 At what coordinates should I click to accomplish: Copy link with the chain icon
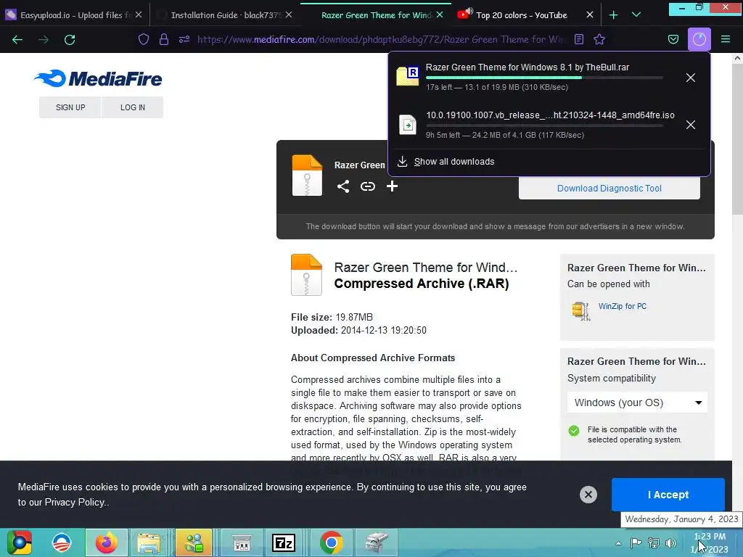pos(368,186)
